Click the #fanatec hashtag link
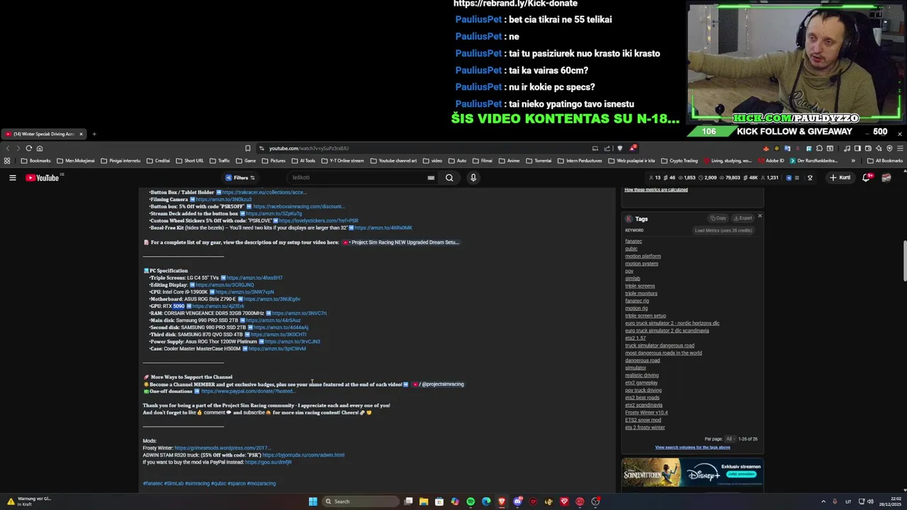This screenshot has height=510, width=907. pyautogui.click(x=152, y=483)
